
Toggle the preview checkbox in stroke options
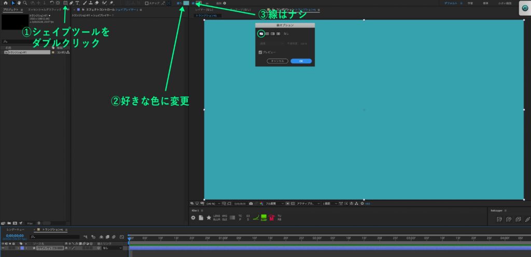[x=260, y=52]
